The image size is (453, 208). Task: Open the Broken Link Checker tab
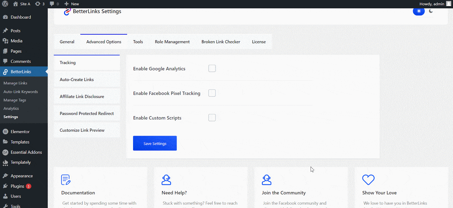click(x=221, y=42)
